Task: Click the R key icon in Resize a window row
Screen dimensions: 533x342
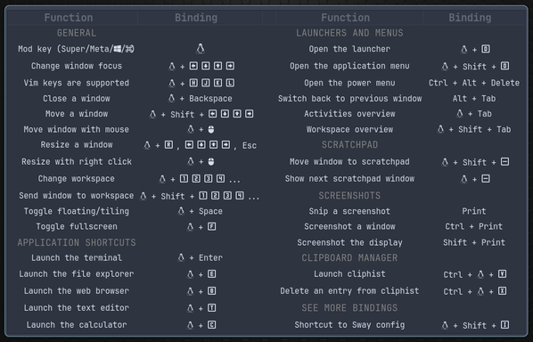Action: pyautogui.click(x=168, y=145)
